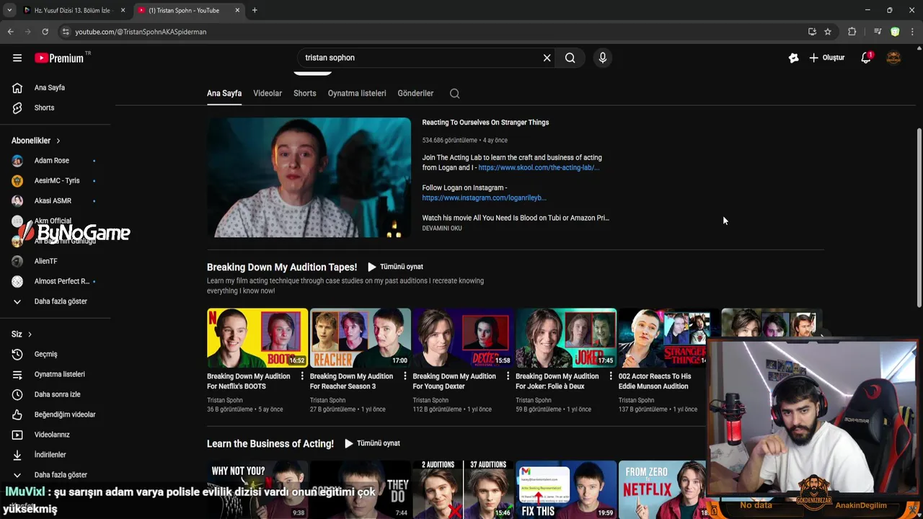Switch to the channel Shorts tab
This screenshot has height=519, width=923.
pos(304,93)
